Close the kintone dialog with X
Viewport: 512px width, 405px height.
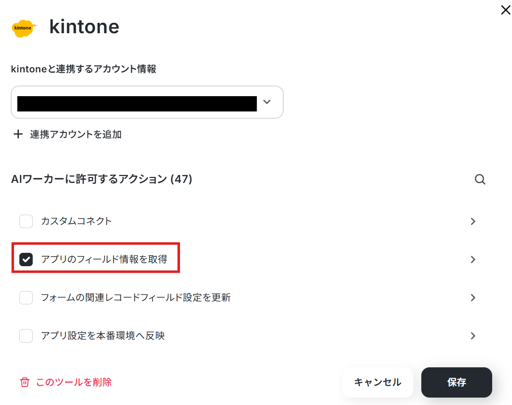tap(506, 10)
